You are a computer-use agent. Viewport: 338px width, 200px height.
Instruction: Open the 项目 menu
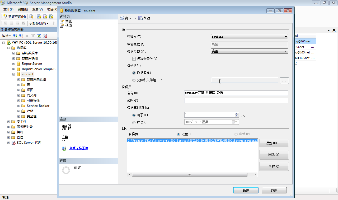pyautogui.click(x=52, y=9)
